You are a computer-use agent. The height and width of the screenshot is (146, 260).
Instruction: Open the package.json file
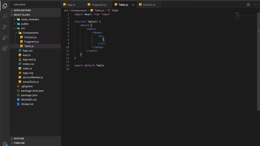[x=35, y=95]
